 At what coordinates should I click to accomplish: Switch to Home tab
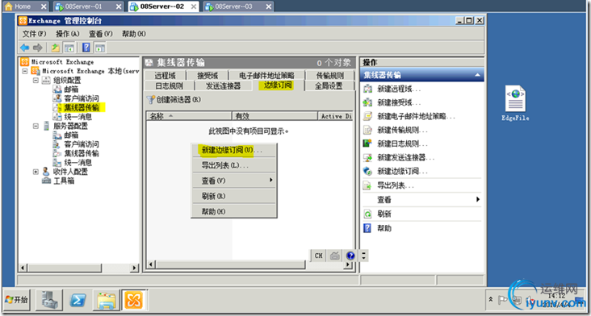click(27, 6)
